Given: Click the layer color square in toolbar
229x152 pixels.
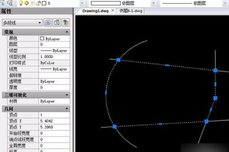Looking at the screenshot, I should (x=44, y=3).
